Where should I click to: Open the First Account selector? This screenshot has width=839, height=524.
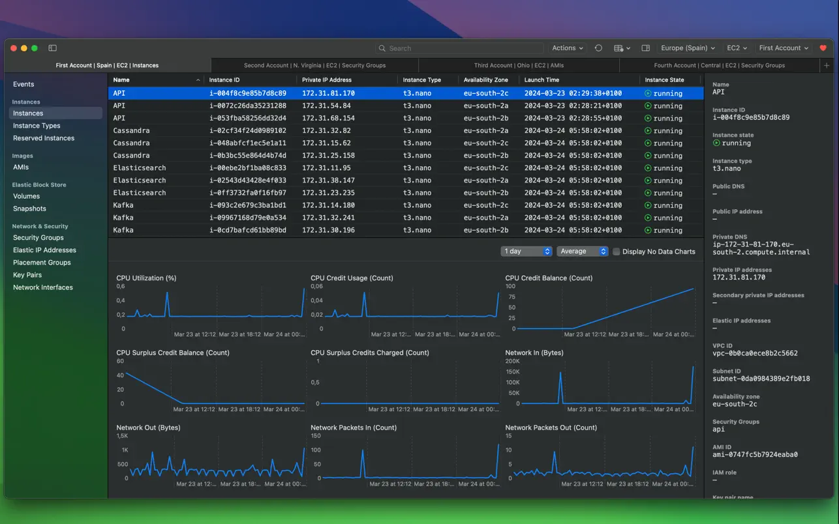[783, 48]
